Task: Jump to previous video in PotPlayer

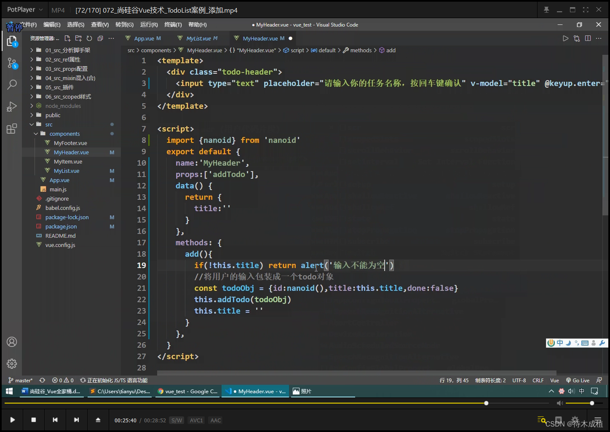Action: pyautogui.click(x=55, y=420)
